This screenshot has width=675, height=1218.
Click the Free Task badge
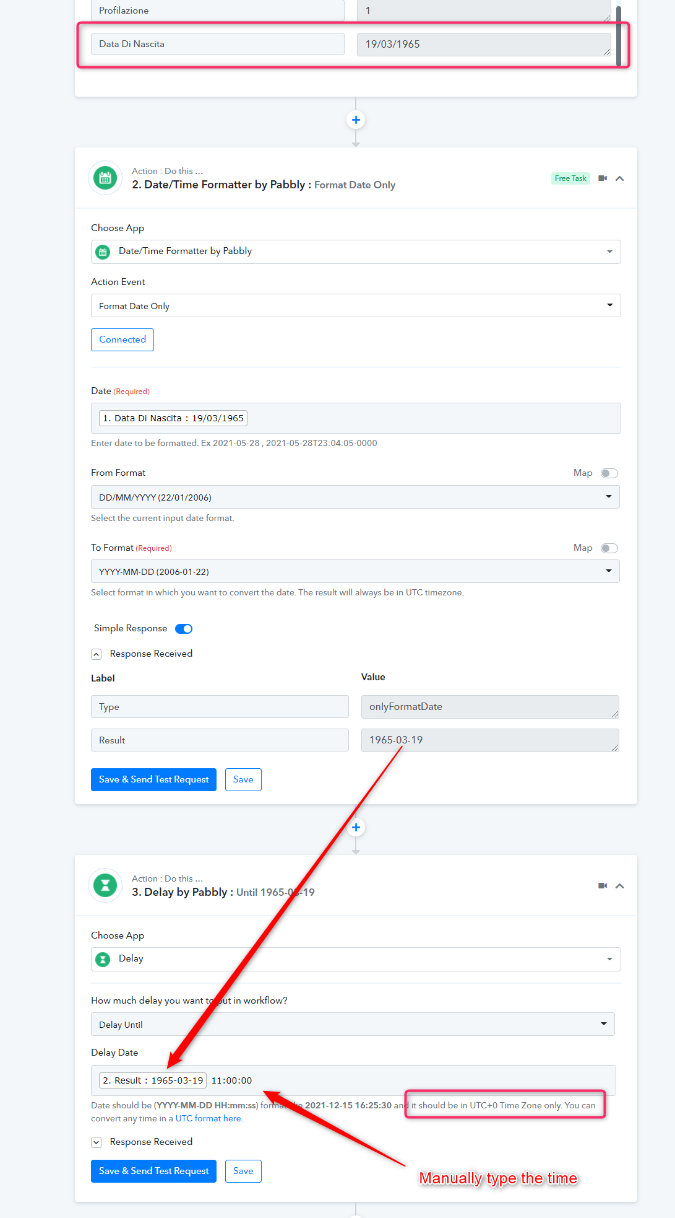[570, 178]
